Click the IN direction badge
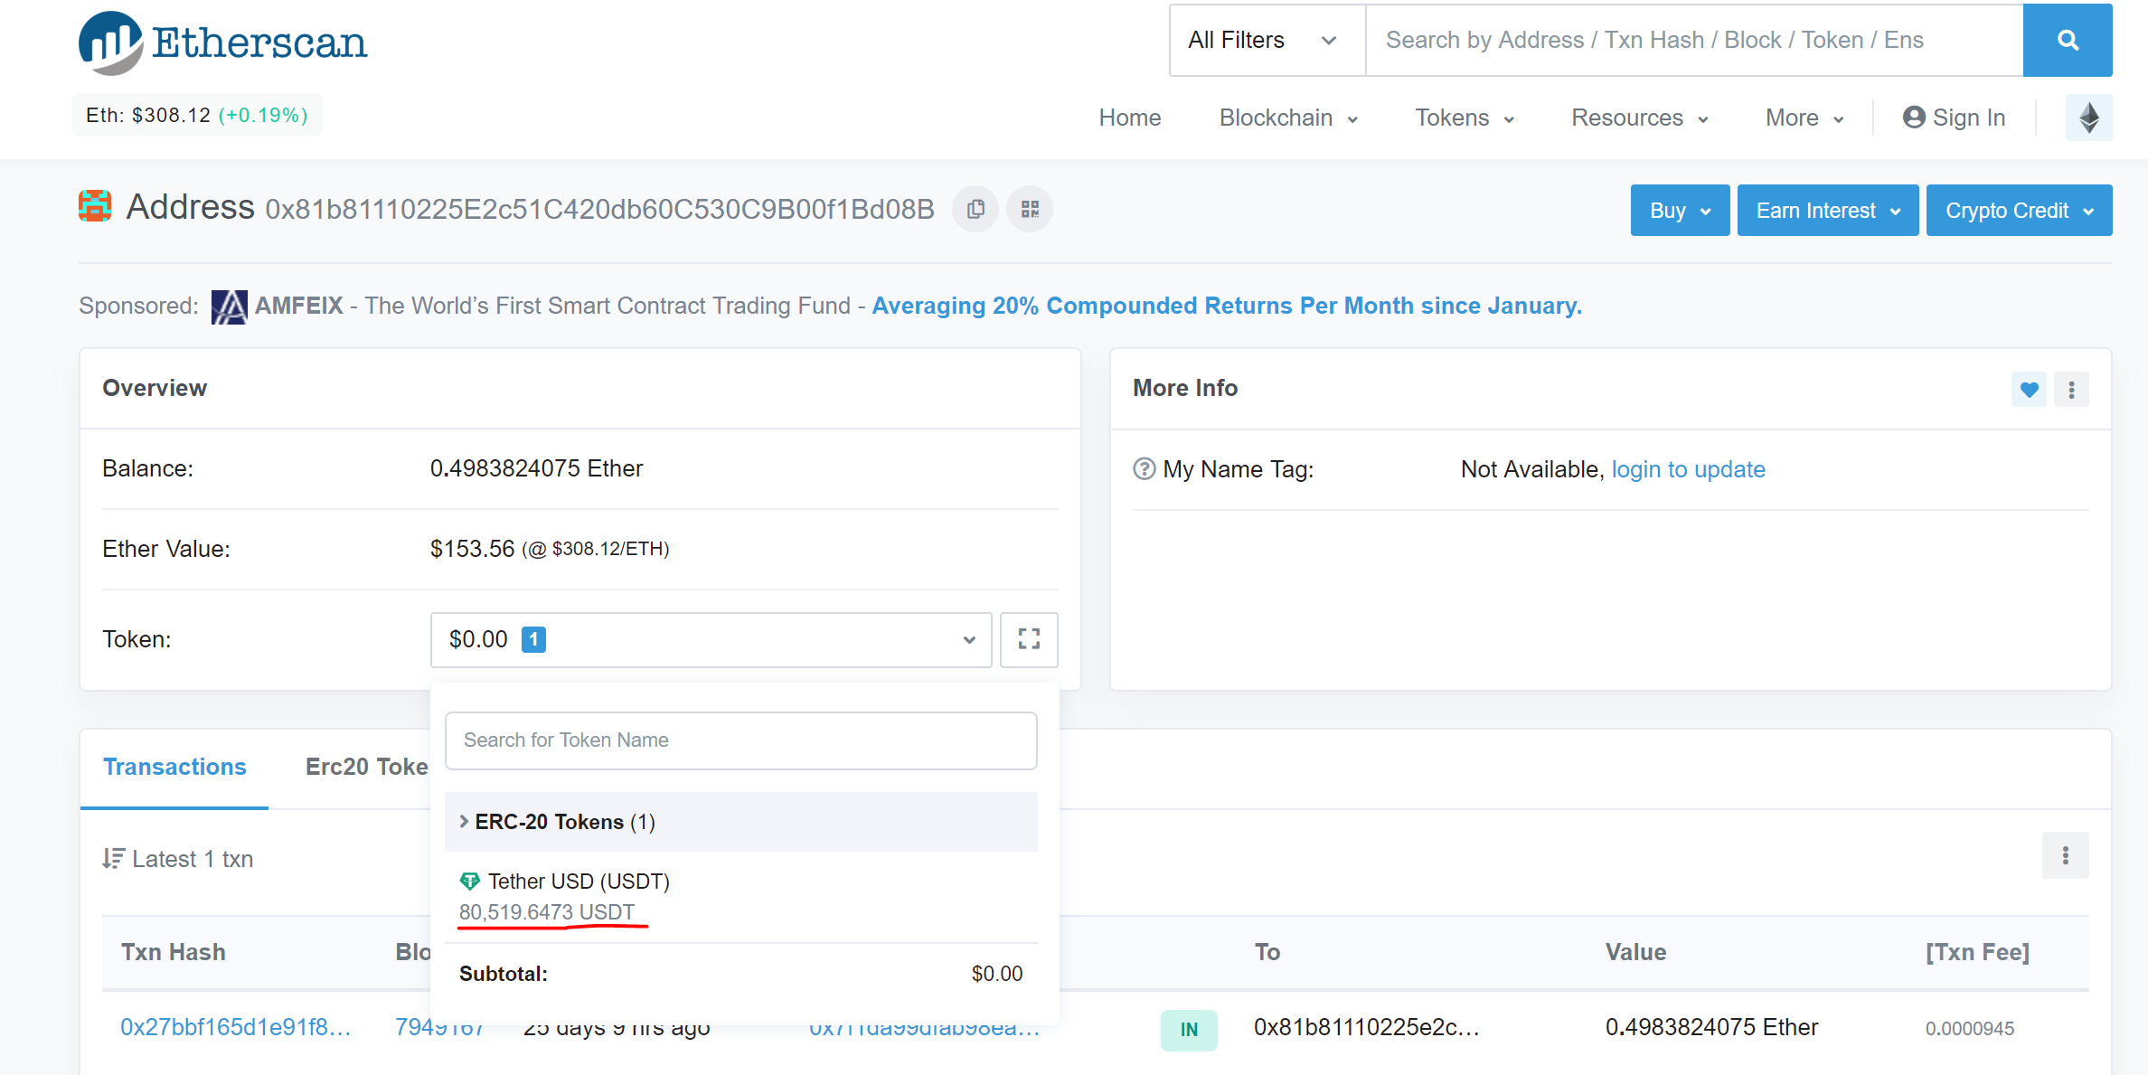 tap(1189, 1030)
